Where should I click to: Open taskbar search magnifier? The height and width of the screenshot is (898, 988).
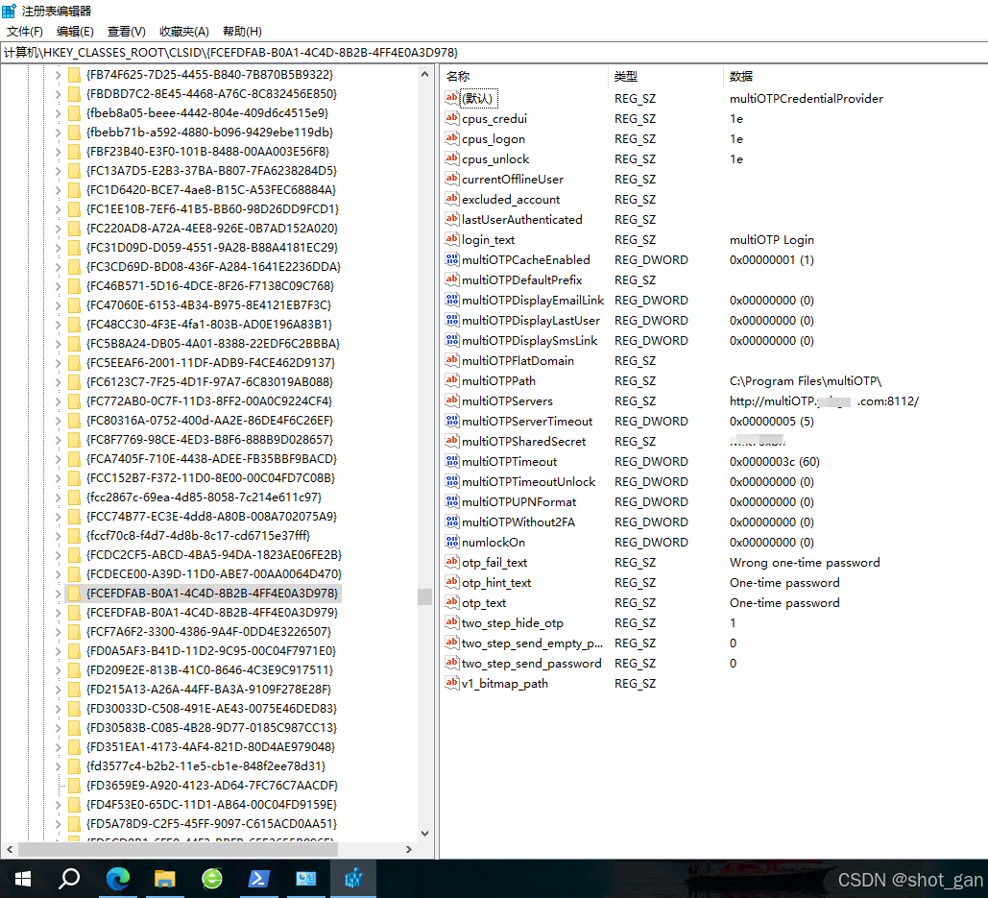[69, 879]
